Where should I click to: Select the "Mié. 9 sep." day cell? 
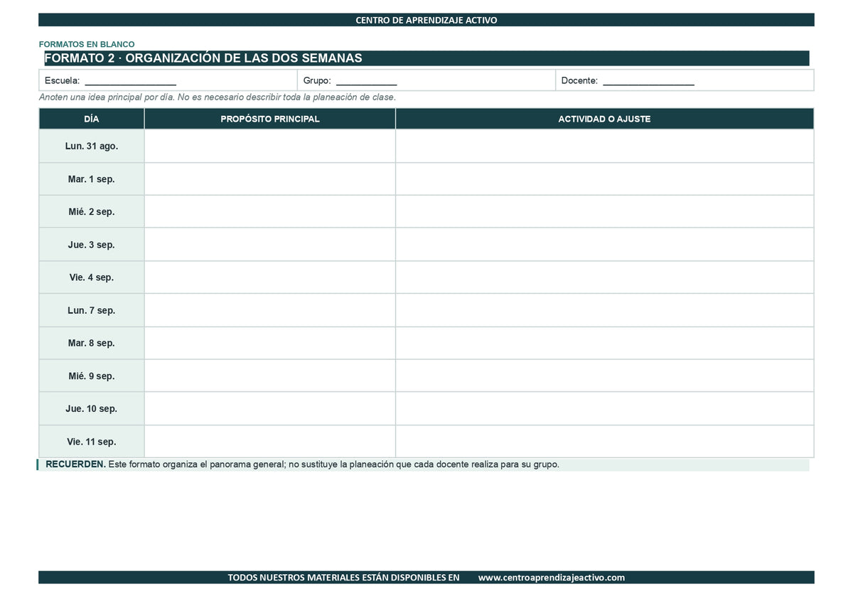(92, 376)
